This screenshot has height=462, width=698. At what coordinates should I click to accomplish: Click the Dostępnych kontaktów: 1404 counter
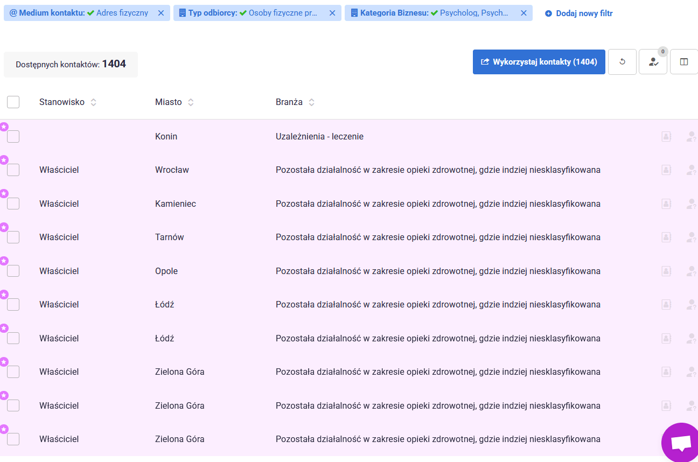71,64
